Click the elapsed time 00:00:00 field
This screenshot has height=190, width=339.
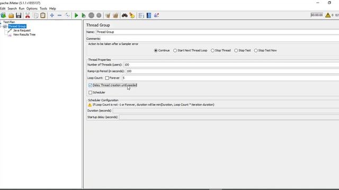pos(317,15)
